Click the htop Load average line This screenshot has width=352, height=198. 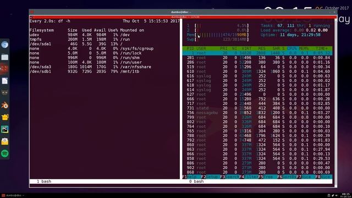pyautogui.click(x=294, y=30)
